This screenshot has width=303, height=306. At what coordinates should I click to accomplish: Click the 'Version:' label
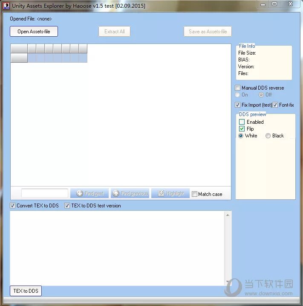(x=246, y=67)
